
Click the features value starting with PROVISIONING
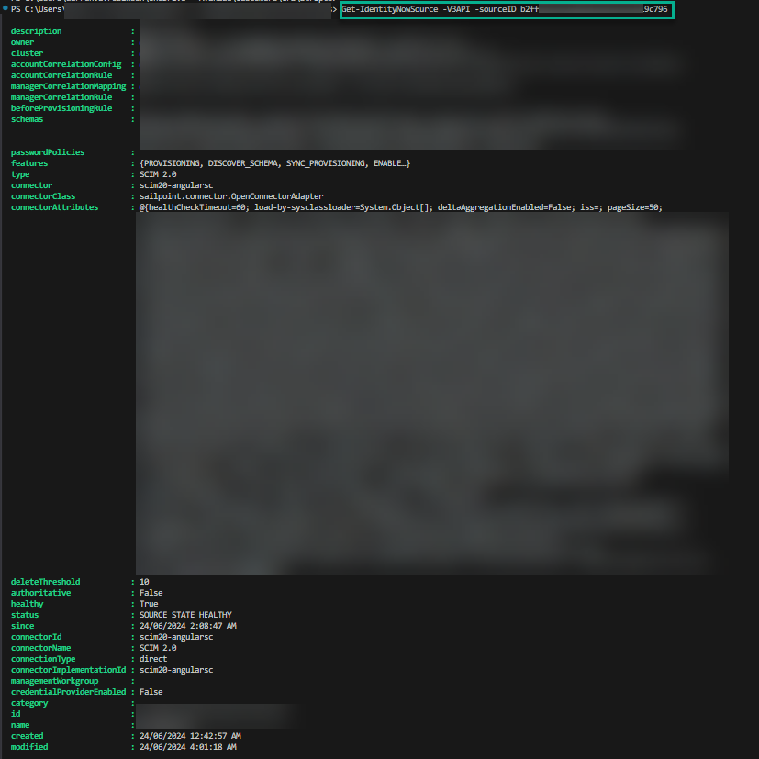274,163
